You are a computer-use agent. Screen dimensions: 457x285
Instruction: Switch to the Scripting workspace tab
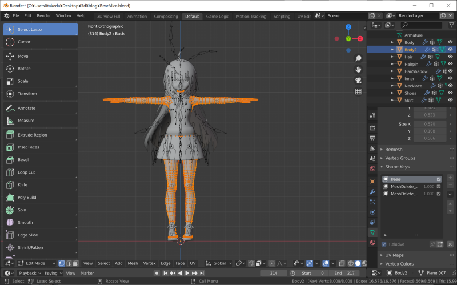pyautogui.click(x=282, y=16)
